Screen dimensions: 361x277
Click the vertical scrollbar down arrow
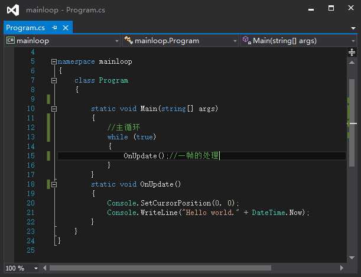[x=352, y=258]
